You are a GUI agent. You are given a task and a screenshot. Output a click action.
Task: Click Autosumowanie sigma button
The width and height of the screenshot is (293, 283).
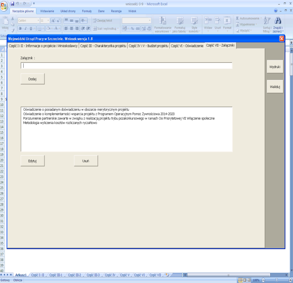click(249, 18)
